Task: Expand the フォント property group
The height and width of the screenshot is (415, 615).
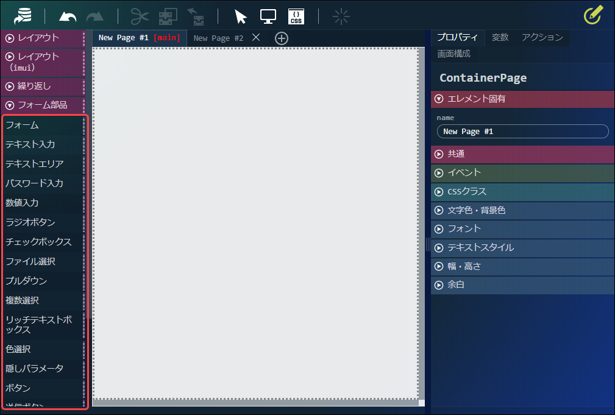Action: pos(522,229)
